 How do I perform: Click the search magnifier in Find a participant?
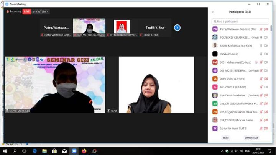[215, 21]
